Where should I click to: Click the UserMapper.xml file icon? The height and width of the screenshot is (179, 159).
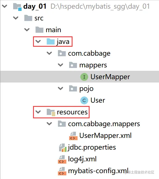coord(73,136)
